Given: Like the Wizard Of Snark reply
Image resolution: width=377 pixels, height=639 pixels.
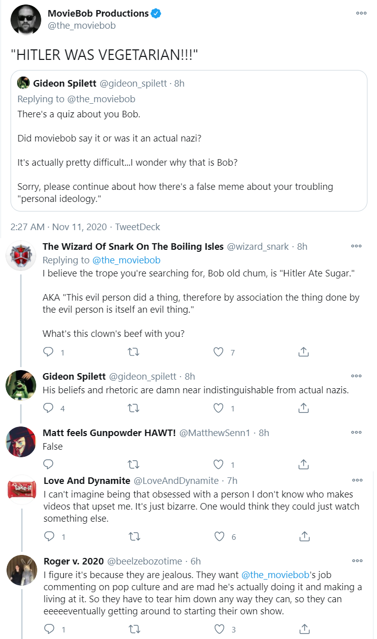Looking at the screenshot, I should pyautogui.click(x=218, y=352).
